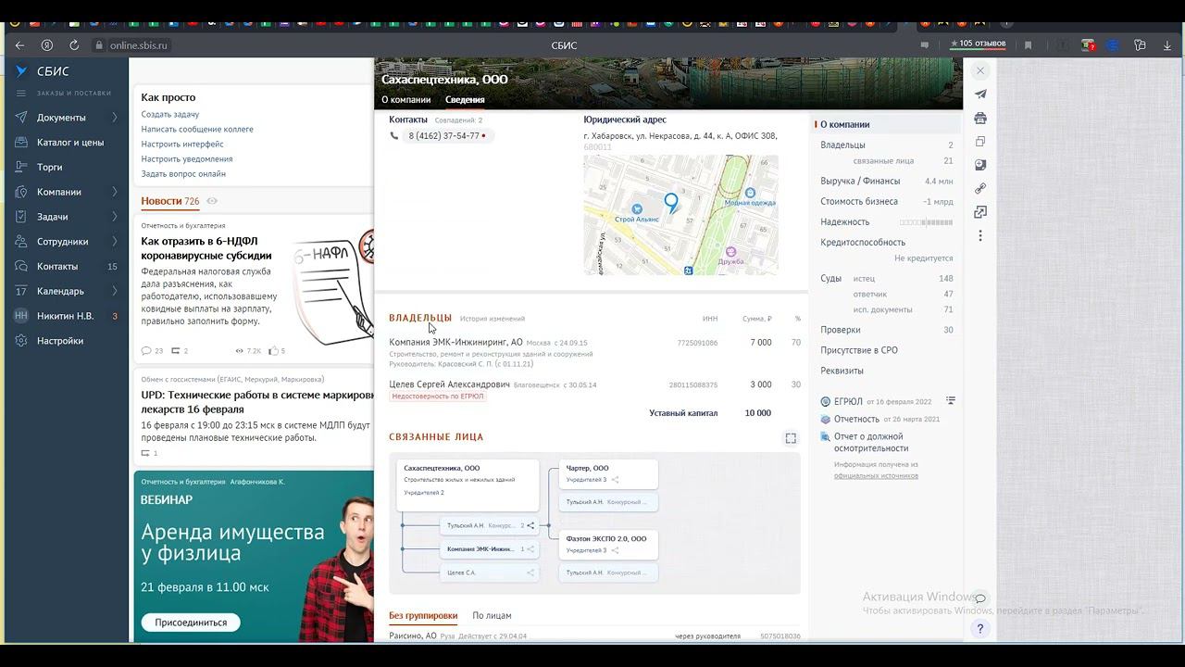Viewport: 1185px width, 667px height.
Task: Select the Без группировки tab
Action: (423, 616)
